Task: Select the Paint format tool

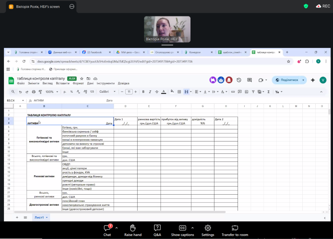Action: 40,92
